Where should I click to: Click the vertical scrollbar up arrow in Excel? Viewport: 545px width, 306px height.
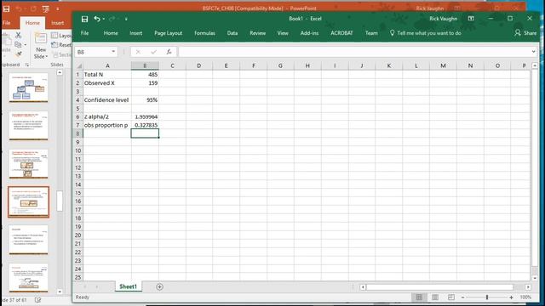[x=535, y=65]
